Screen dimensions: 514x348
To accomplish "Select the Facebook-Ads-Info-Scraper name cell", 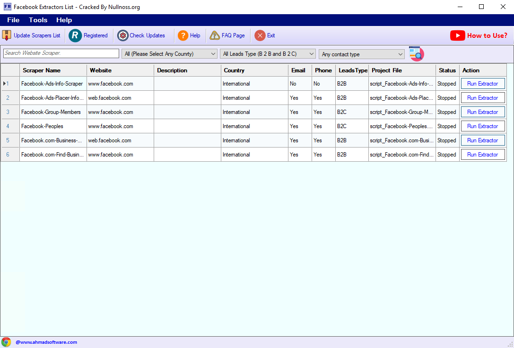I will coord(53,84).
